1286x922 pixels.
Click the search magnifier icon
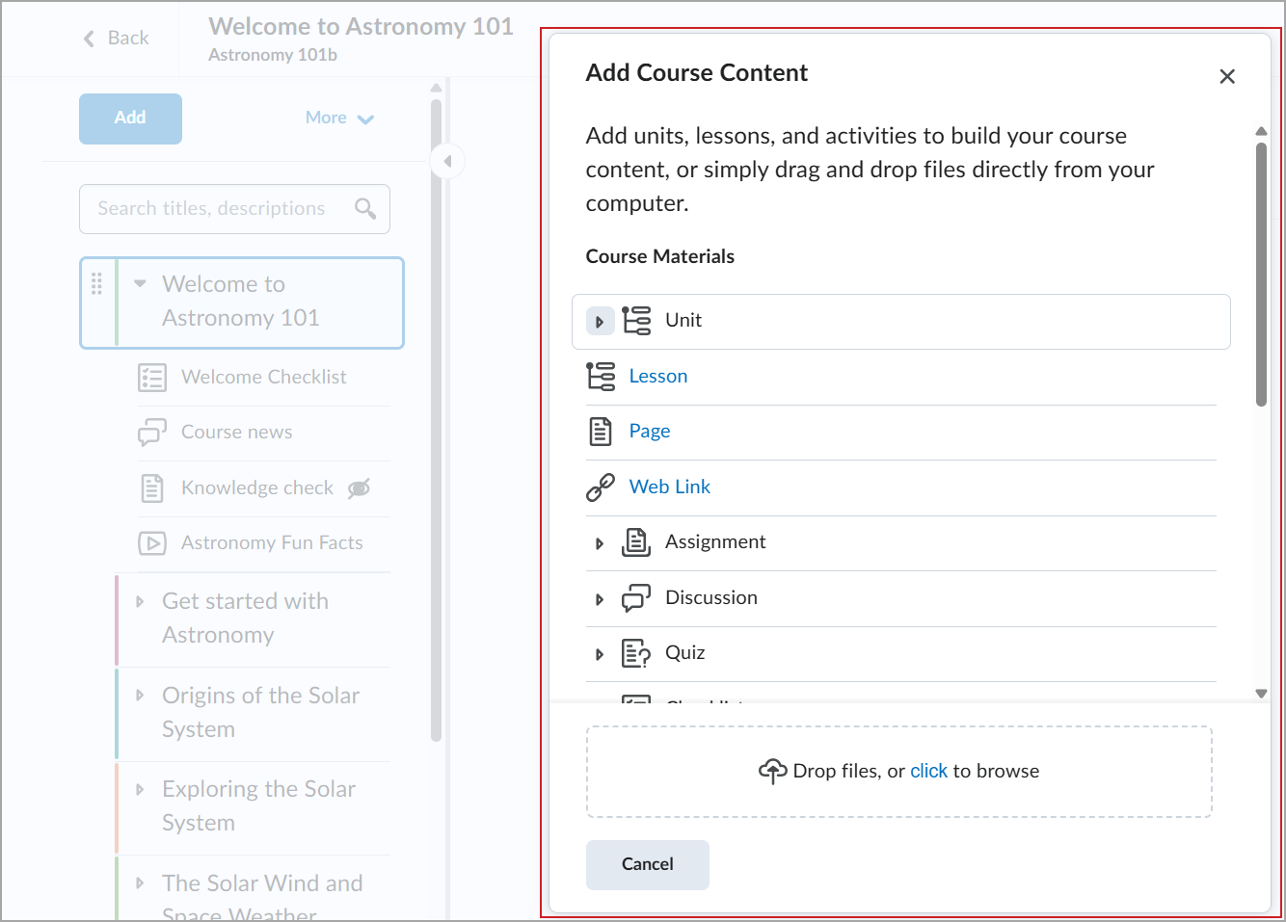(365, 208)
